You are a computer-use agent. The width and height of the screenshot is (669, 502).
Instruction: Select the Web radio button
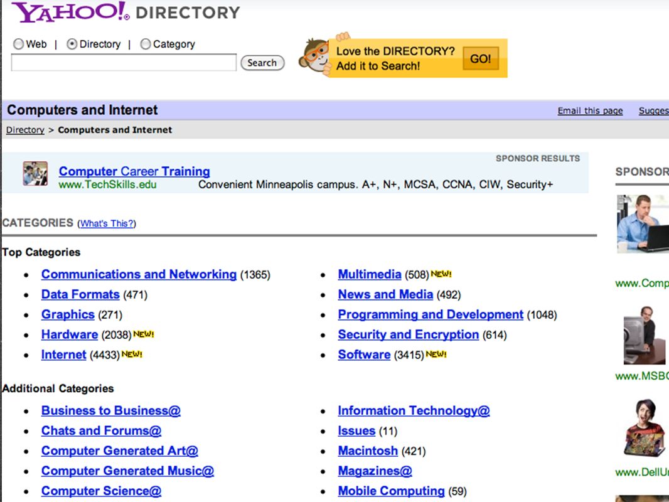tap(18, 44)
